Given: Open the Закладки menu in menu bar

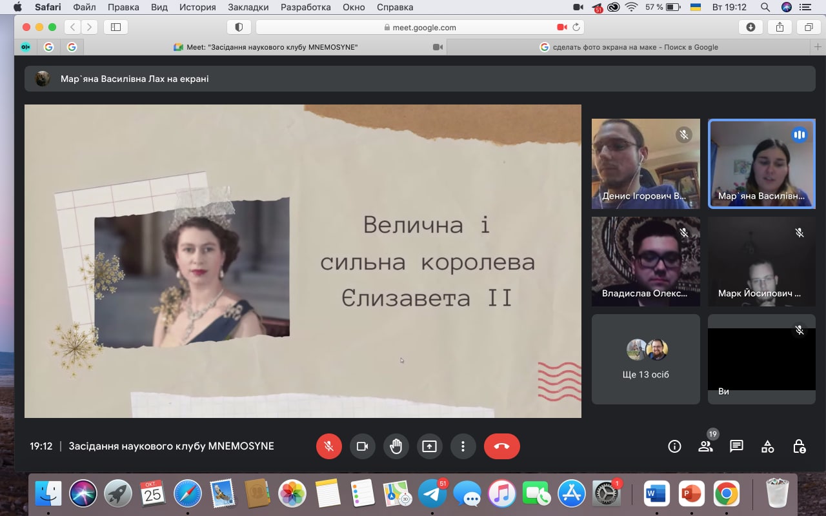Looking at the screenshot, I should (x=248, y=7).
